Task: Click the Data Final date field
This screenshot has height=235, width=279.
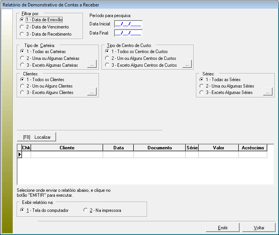Action: pyautogui.click(x=128, y=33)
